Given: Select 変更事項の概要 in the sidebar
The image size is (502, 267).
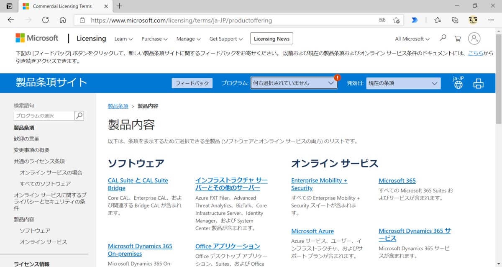Looking at the screenshot, I should point(31,150).
